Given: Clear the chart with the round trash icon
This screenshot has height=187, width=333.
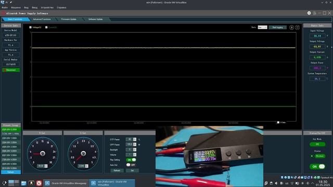Looking at the screenshot, I should [x=297, y=28].
